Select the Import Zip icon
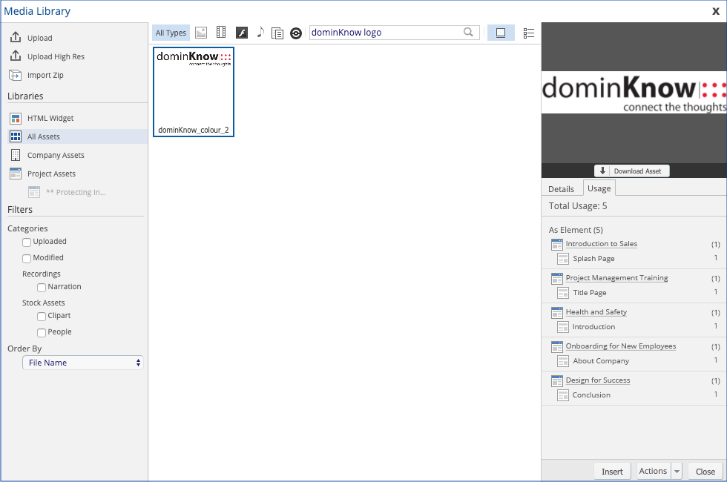The width and height of the screenshot is (727, 482). coord(16,75)
